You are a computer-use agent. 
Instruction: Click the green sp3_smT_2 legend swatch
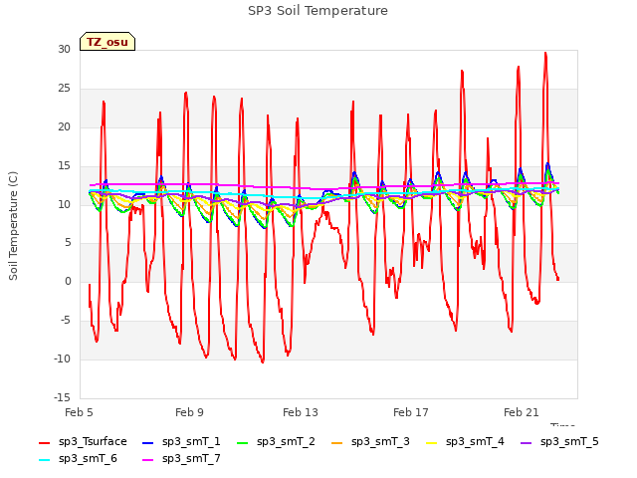point(243,442)
